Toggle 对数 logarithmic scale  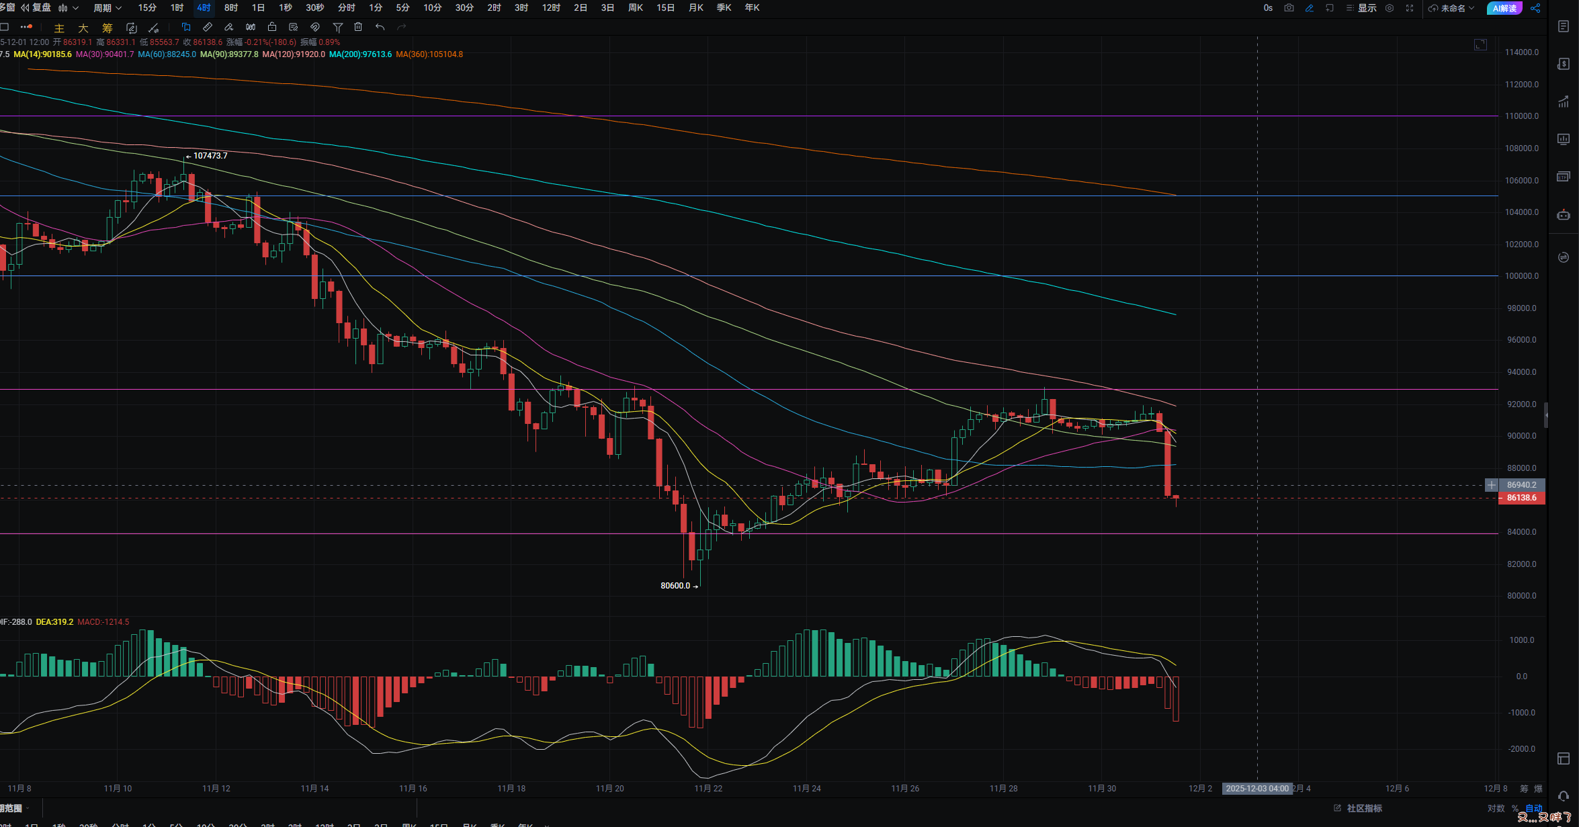pos(1496,808)
